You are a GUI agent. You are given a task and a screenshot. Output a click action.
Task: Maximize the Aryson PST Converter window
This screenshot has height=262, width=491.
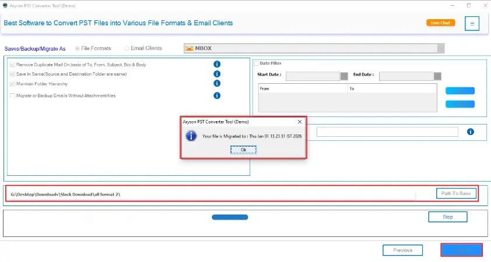(x=469, y=6)
